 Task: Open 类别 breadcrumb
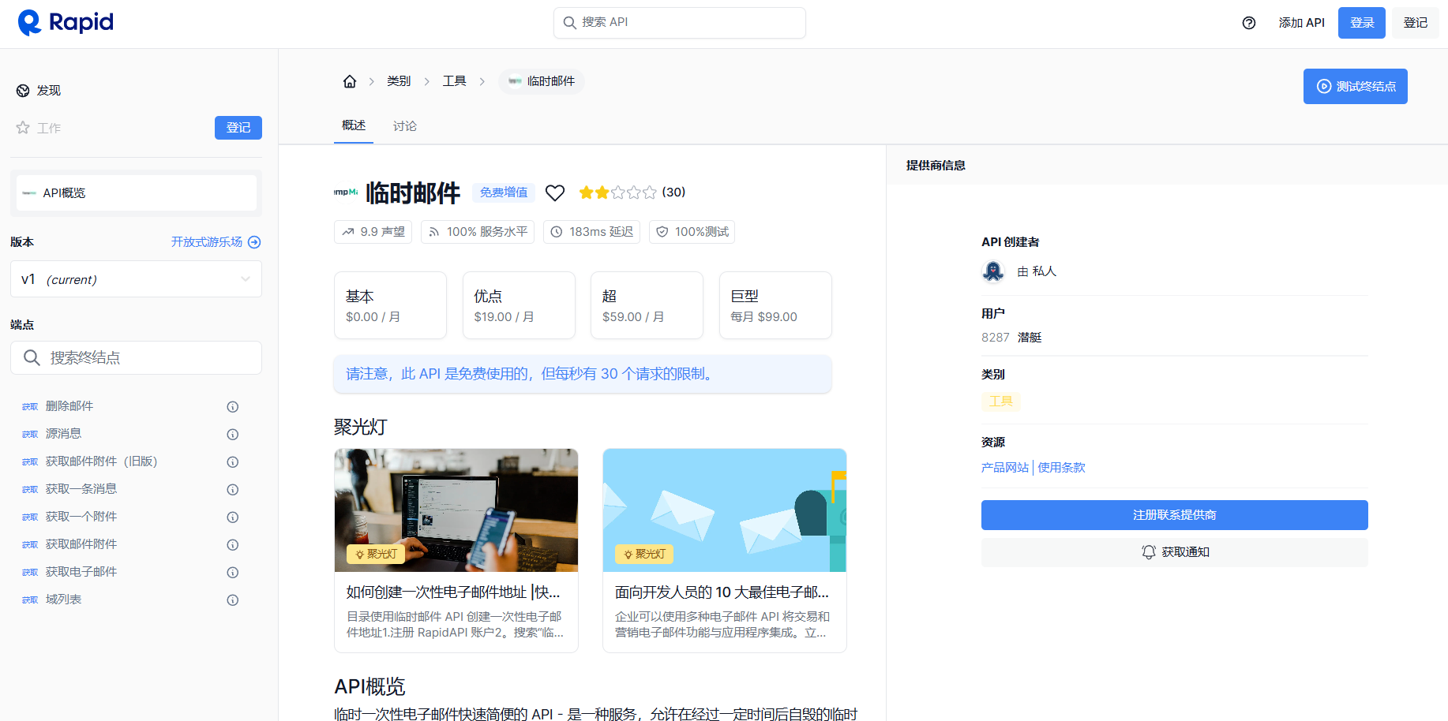399,81
